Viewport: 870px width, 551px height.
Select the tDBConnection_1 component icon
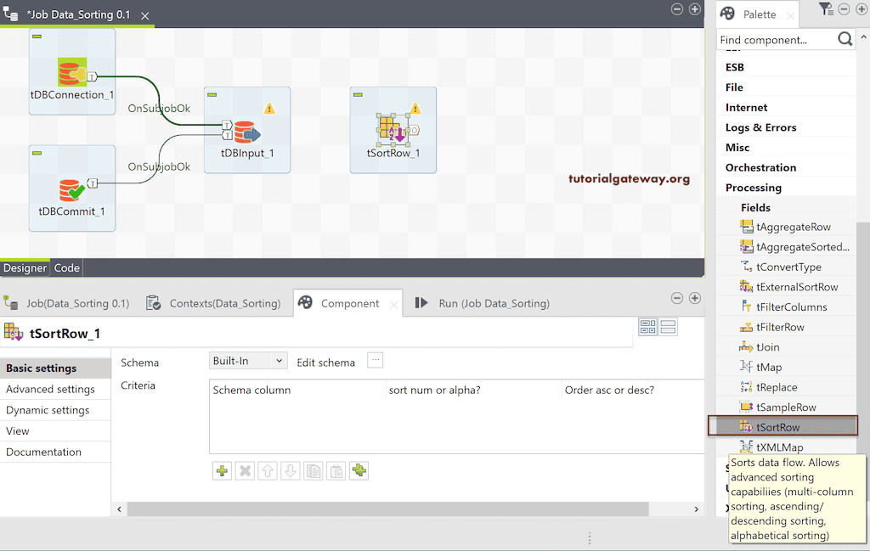tap(72, 71)
